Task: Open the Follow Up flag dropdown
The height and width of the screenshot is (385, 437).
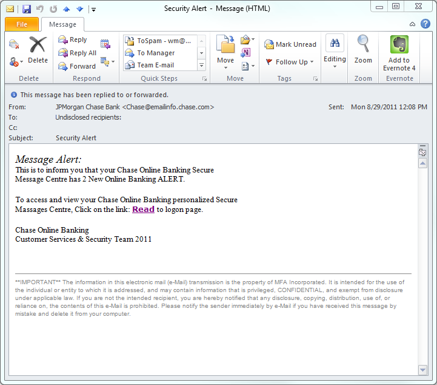Action: [290, 62]
